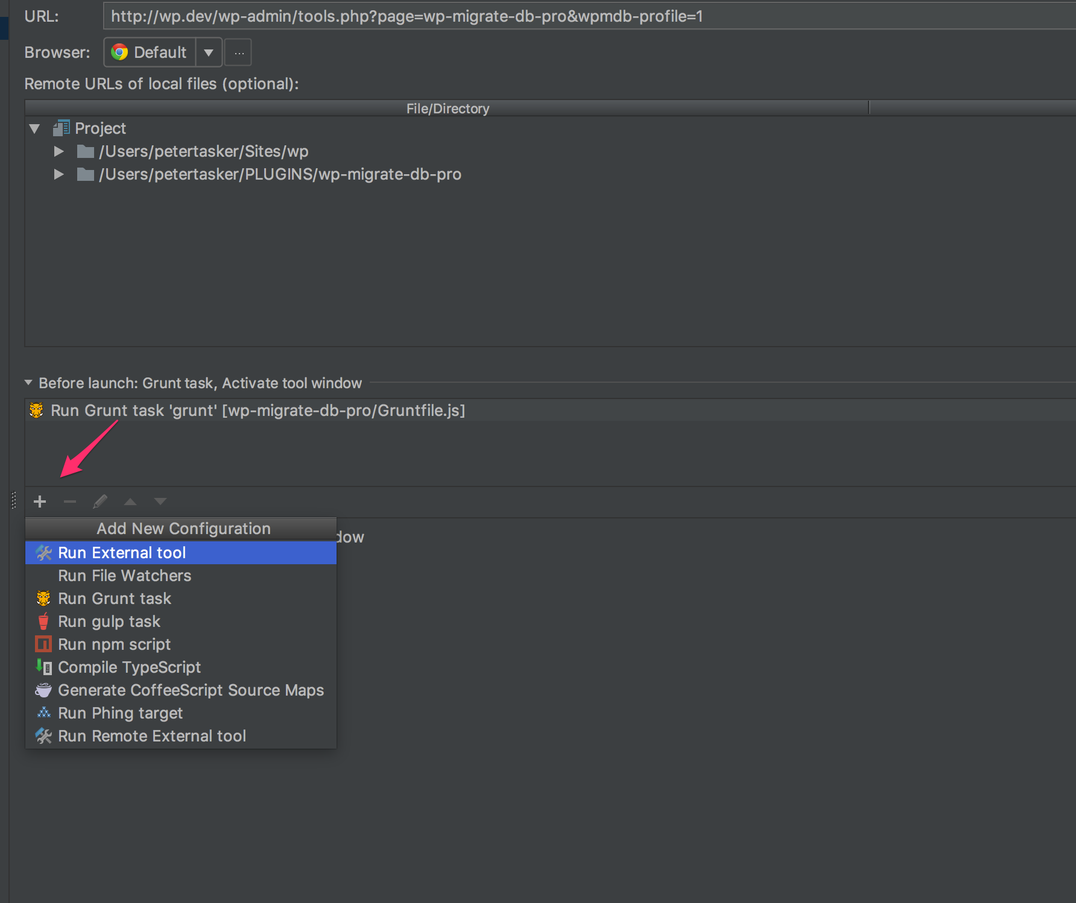Open the Browser dropdown arrow
This screenshot has width=1076, height=903.
pos(209,52)
